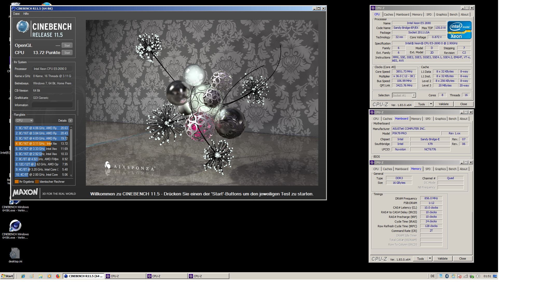Click Safely Remove Hardware tray icon
Viewport: 538px width, 302px height.
pos(472,276)
